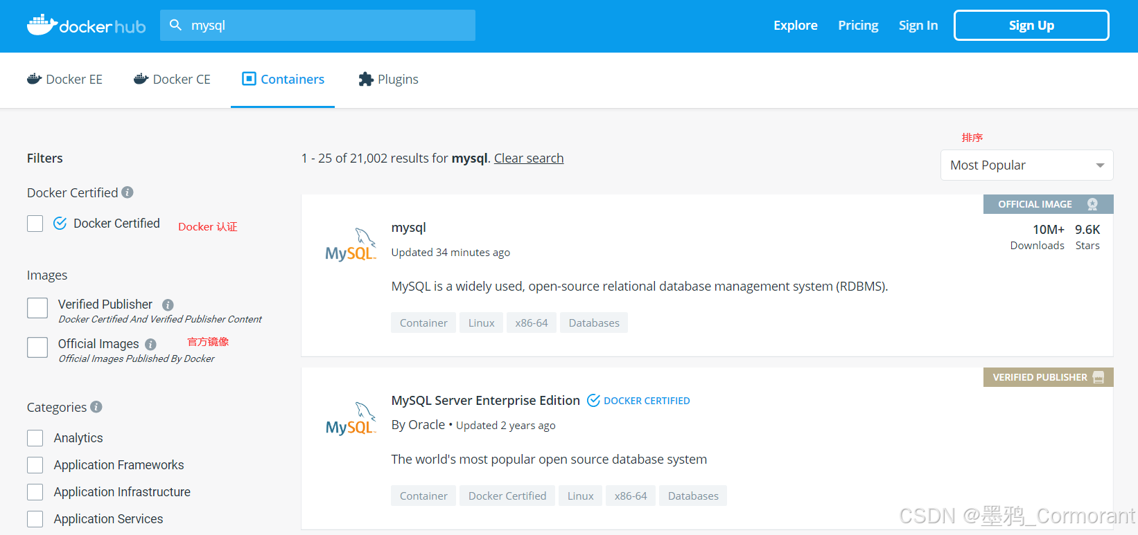Click the Plugins puzzle piece icon
The height and width of the screenshot is (535, 1138).
366,79
